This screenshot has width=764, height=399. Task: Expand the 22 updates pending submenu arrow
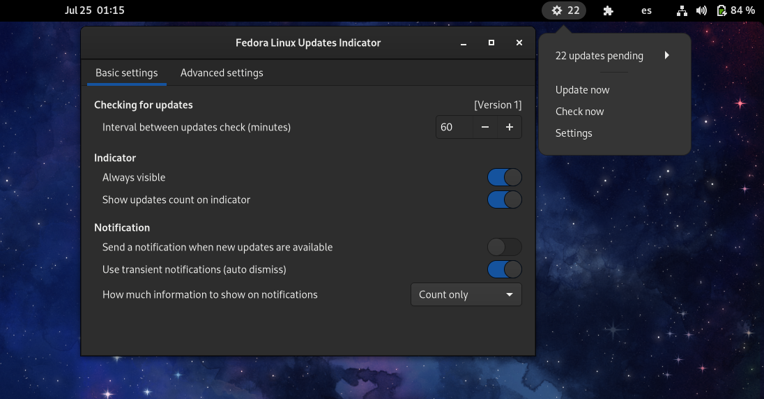point(667,55)
